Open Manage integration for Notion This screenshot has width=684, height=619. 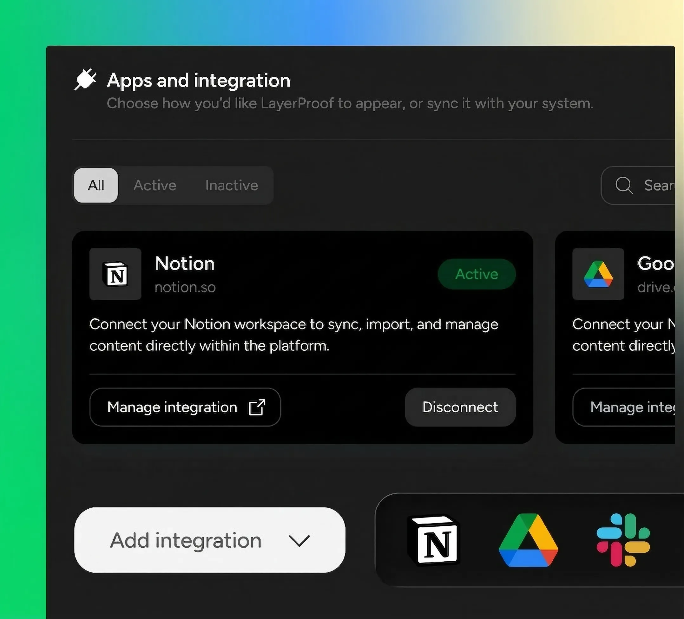pos(185,407)
